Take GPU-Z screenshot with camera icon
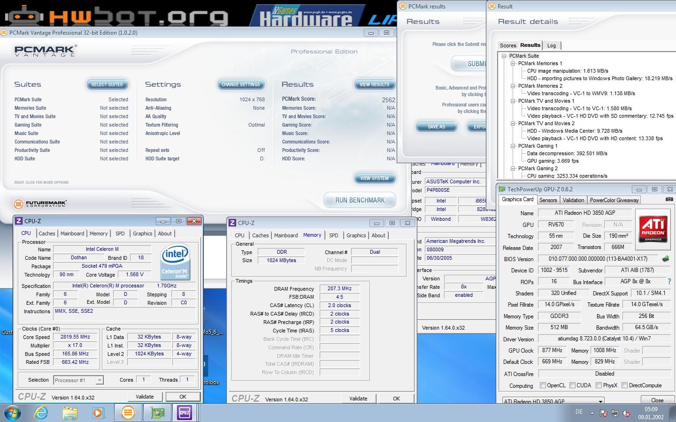Screen dimensions: 676x422 pos(669,199)
